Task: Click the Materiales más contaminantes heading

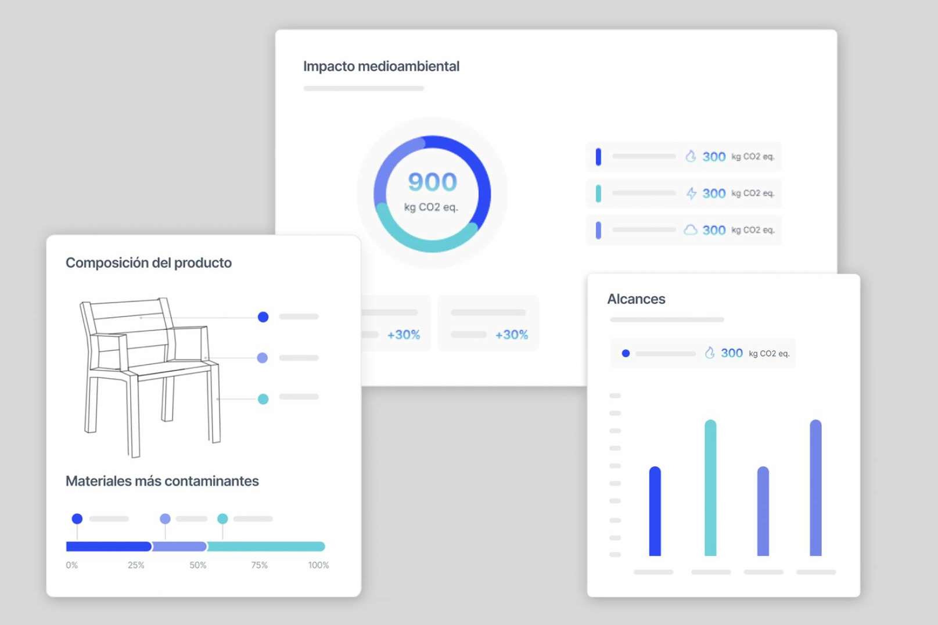Action: point(162,481)
